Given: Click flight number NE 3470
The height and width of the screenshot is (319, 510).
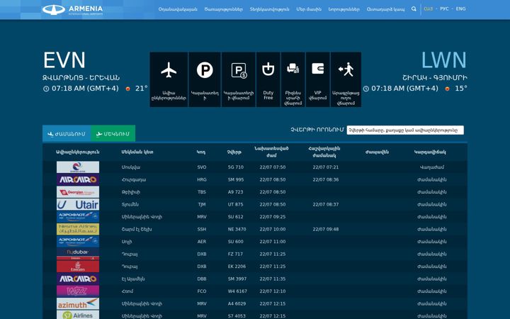Looking at the screenshot, I should (237, 229).
